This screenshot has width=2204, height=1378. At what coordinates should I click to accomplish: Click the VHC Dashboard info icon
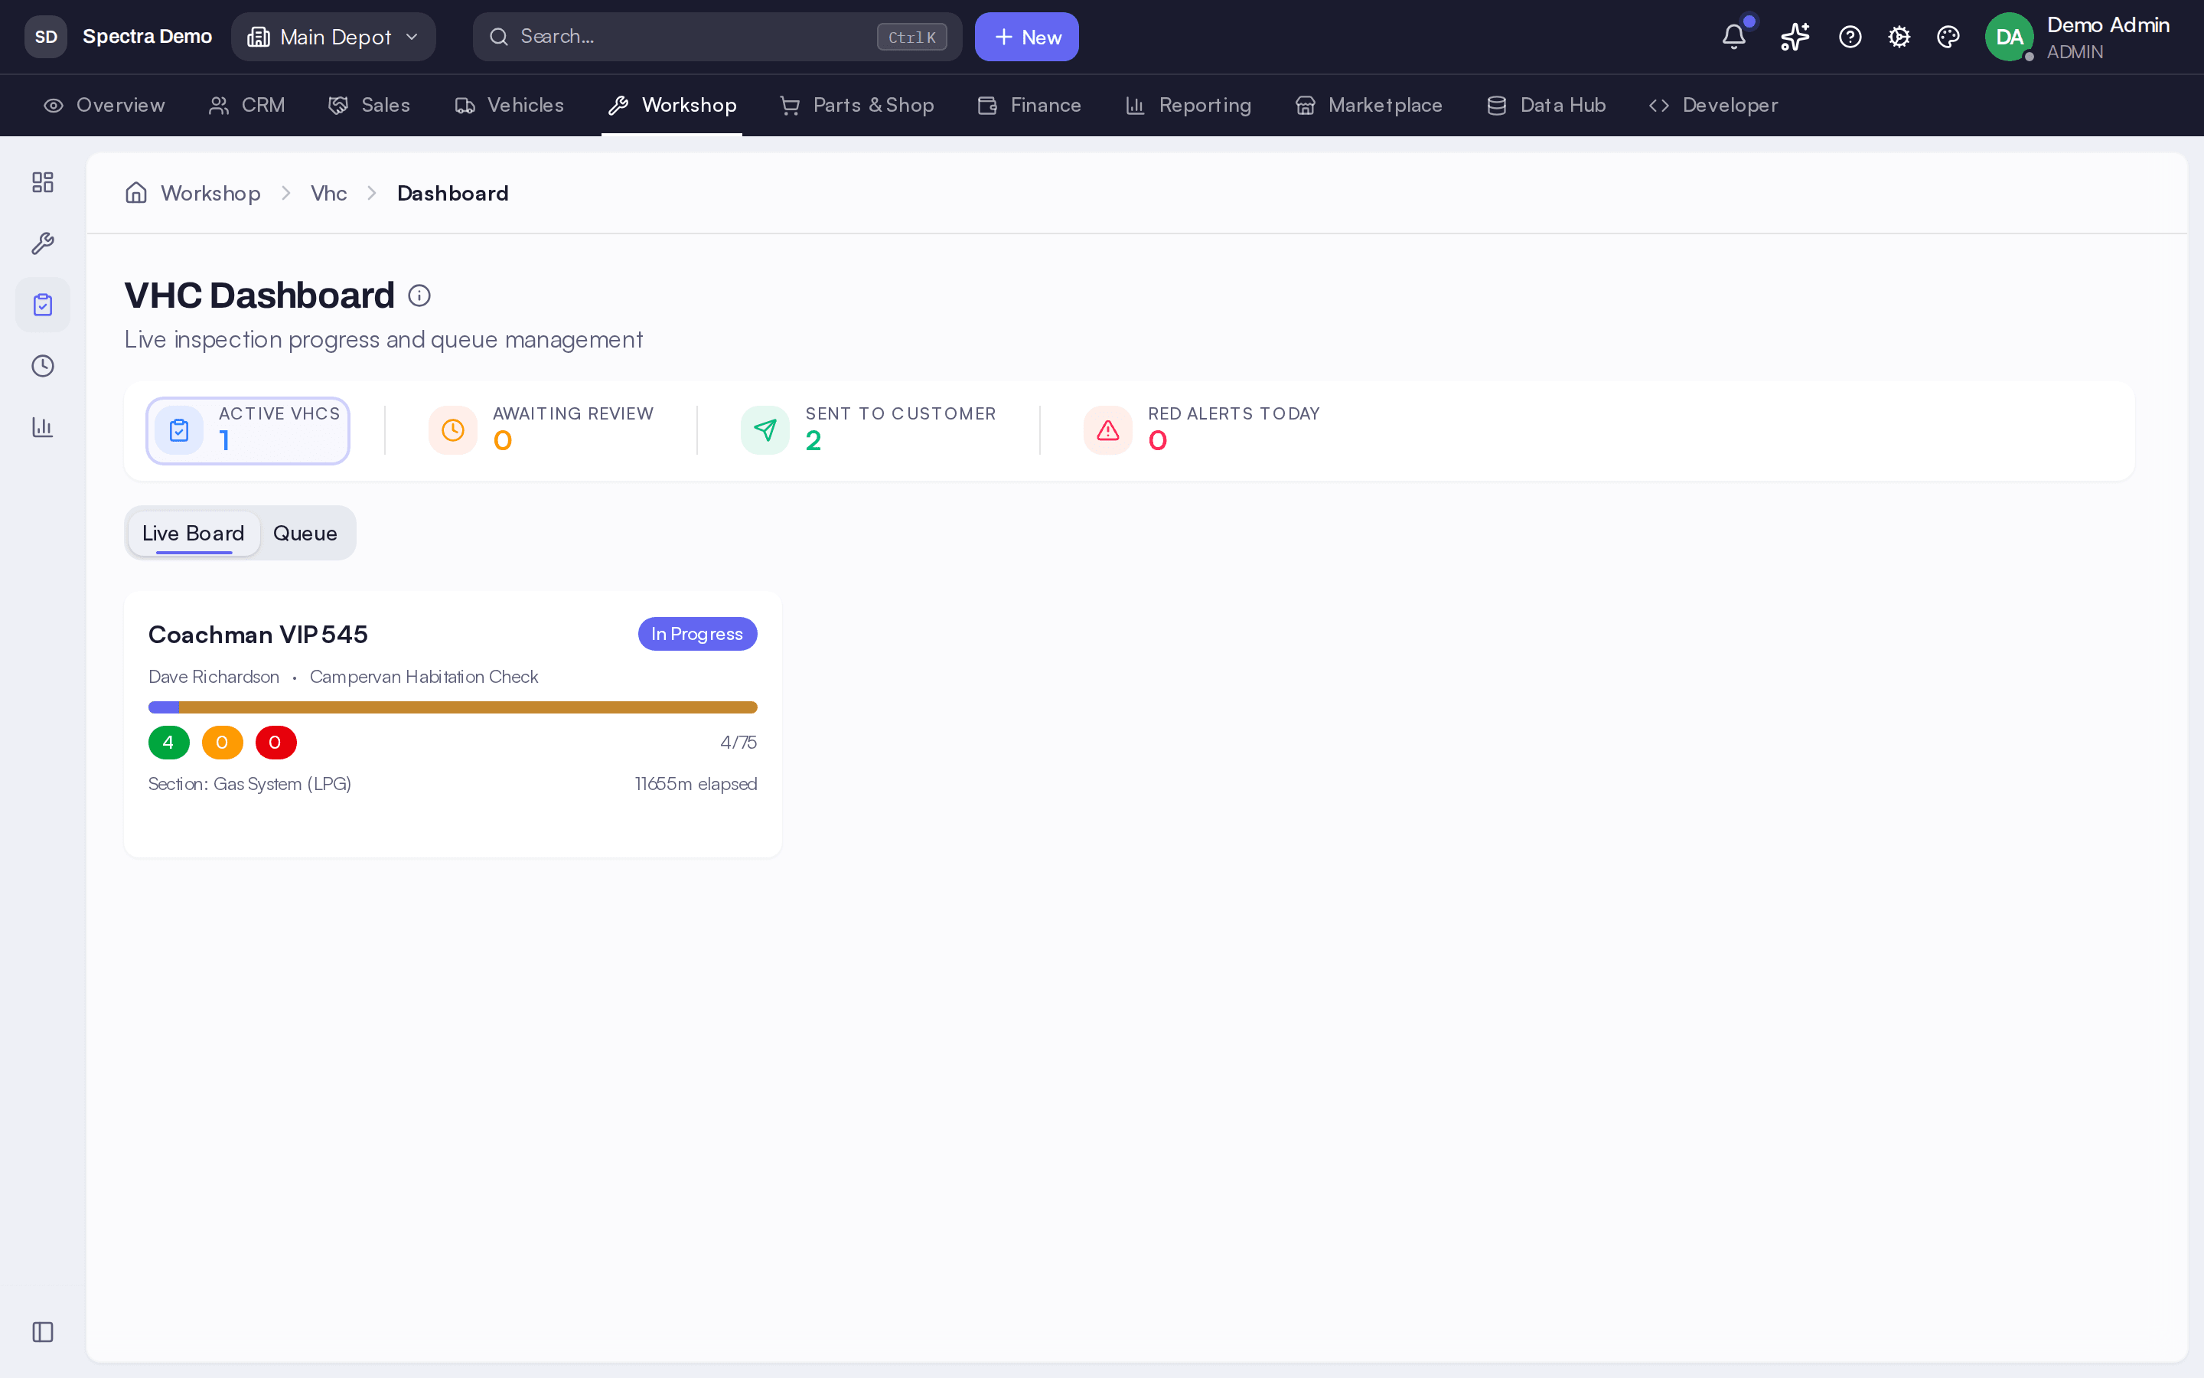pyautogui.click(x=419, y=296)
